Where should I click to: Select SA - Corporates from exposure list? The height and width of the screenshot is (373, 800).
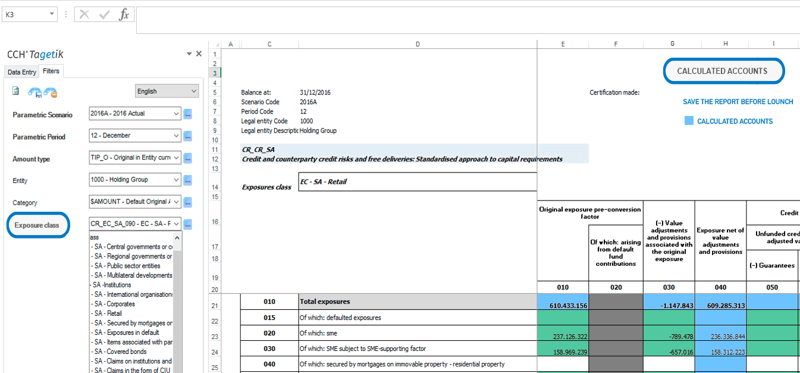pyautogui.click(x=114, y=304)
